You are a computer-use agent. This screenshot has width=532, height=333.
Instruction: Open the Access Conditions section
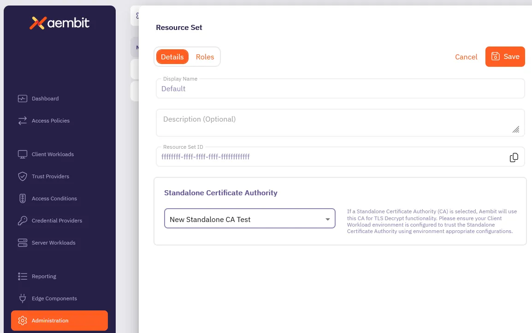click(x=54, y=199)
